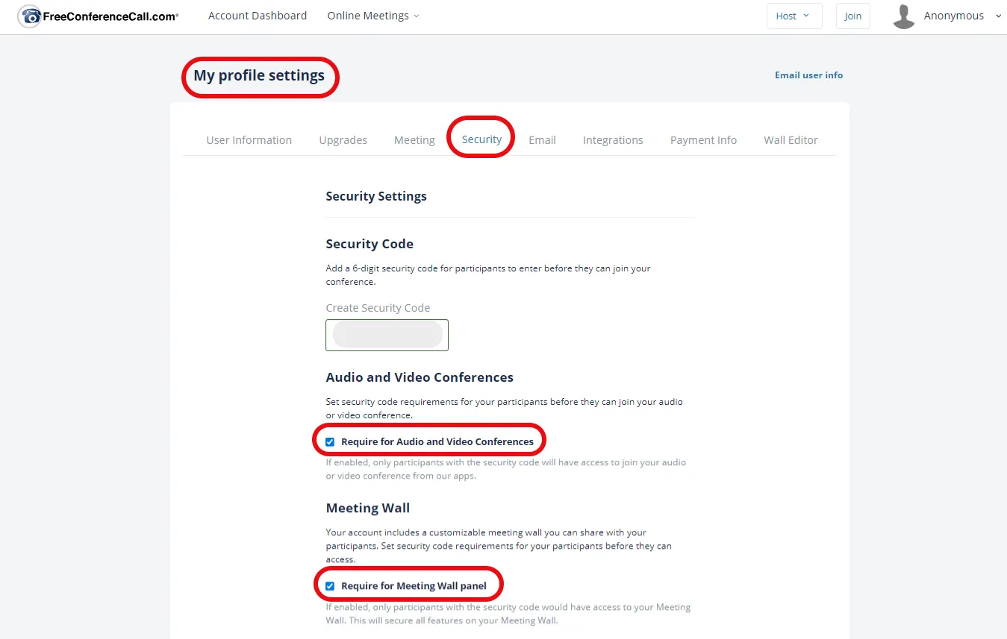Open the Wall Editor tab
Viewport: 1007px width, 639px height.
coord(791,140)
